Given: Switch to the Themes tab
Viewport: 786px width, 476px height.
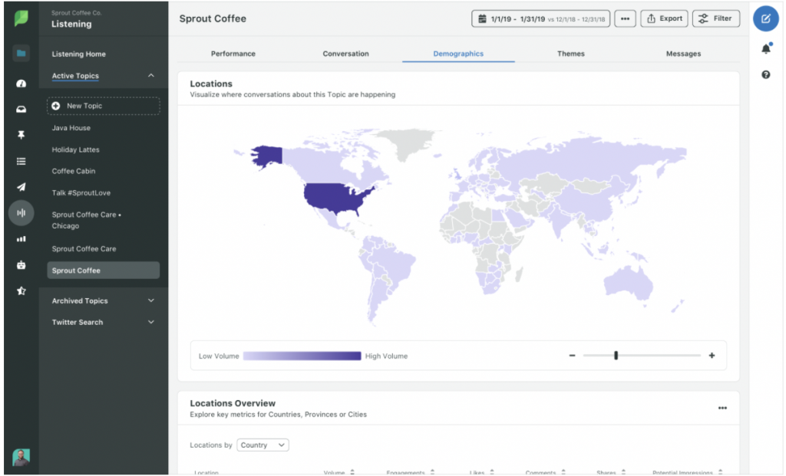Looking at the screenshot, I should [x=571, y=54].
